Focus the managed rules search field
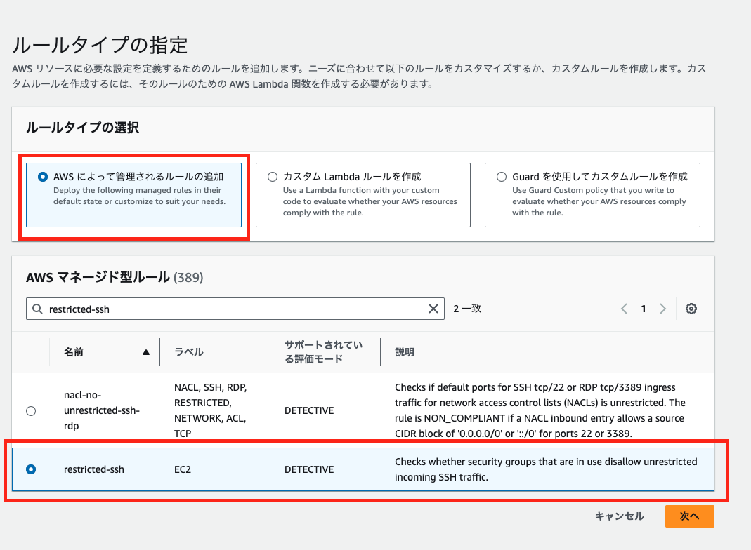Viewport: 751px width, 550px height. [x=235, y=309]
